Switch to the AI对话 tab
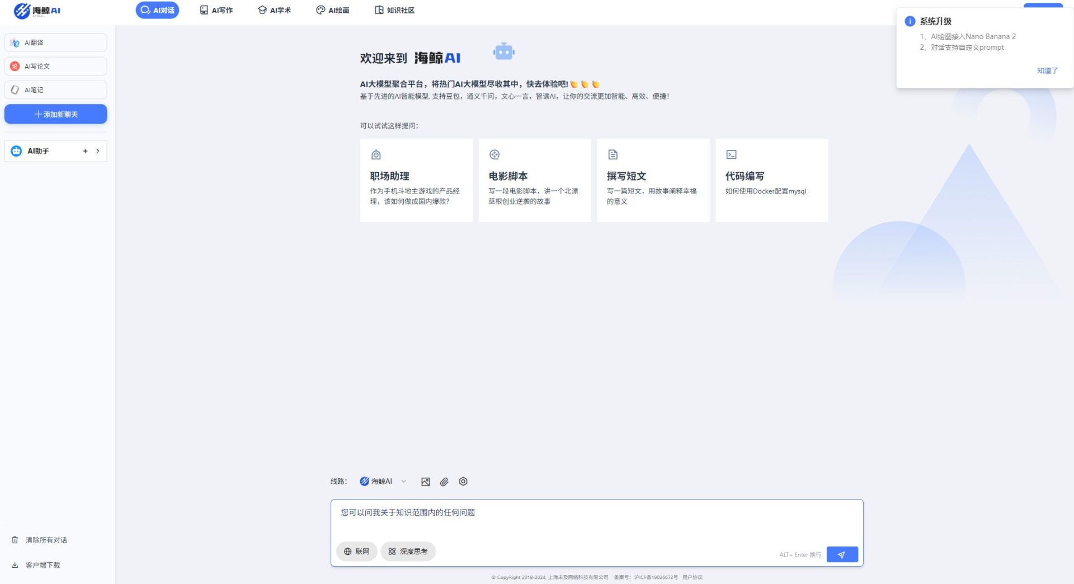The width and height of the screenshot is (1074, 584). click(x=157, y=10)
